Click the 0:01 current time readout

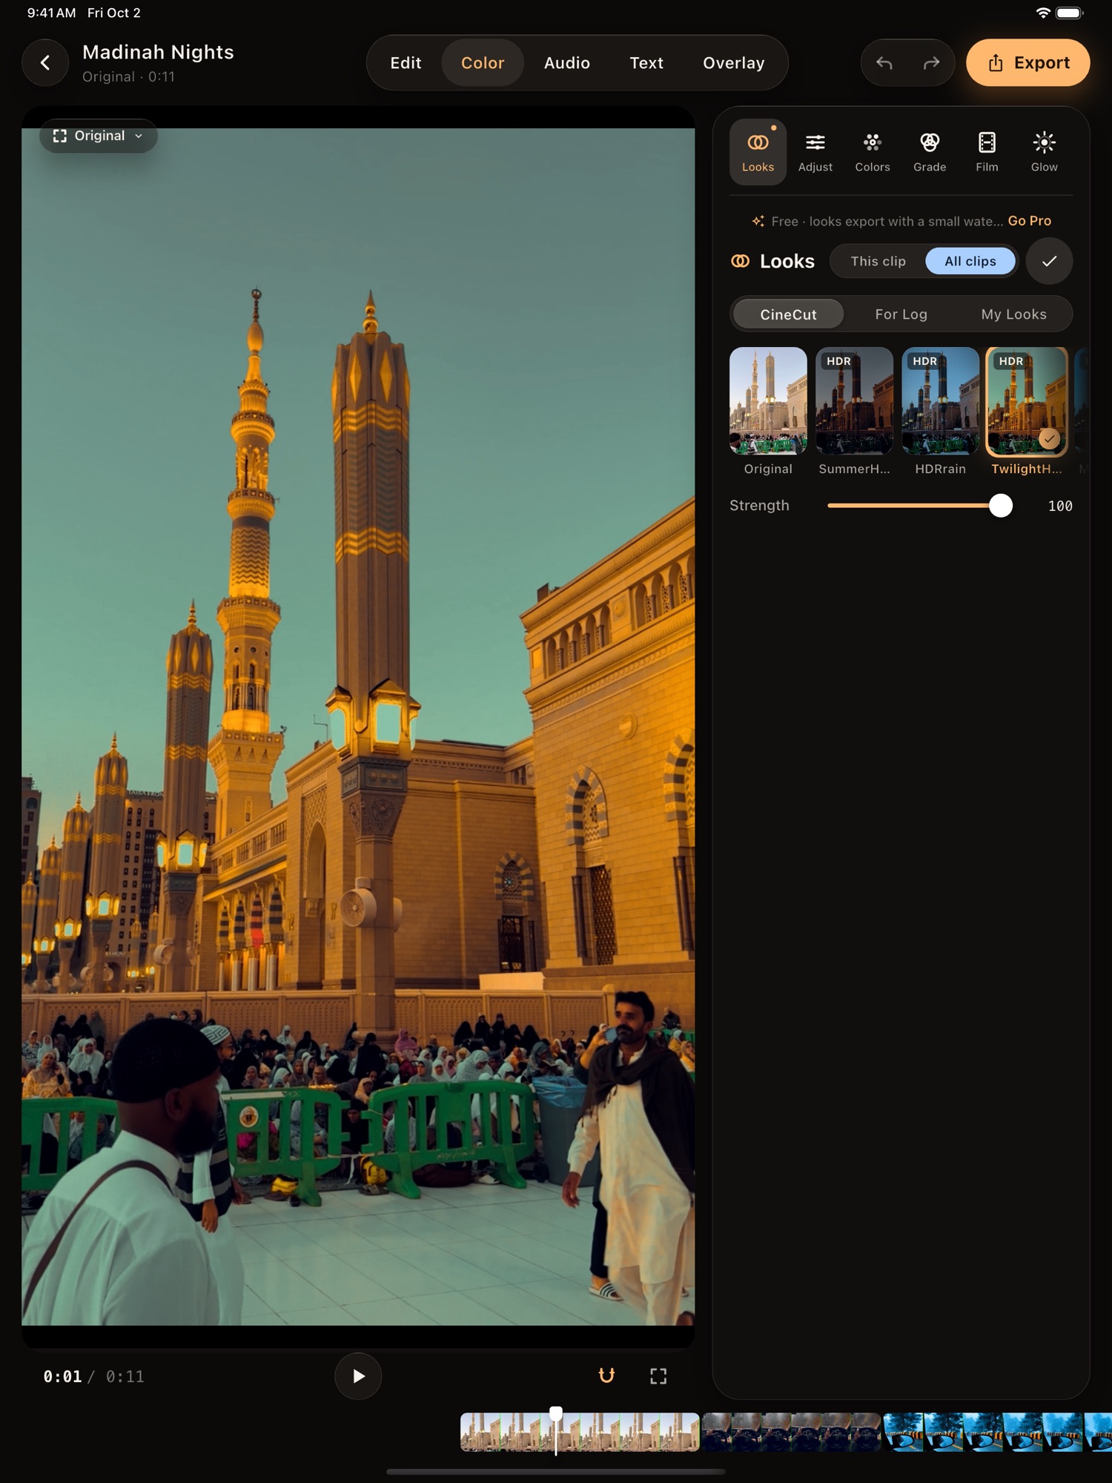(62, 1377)
